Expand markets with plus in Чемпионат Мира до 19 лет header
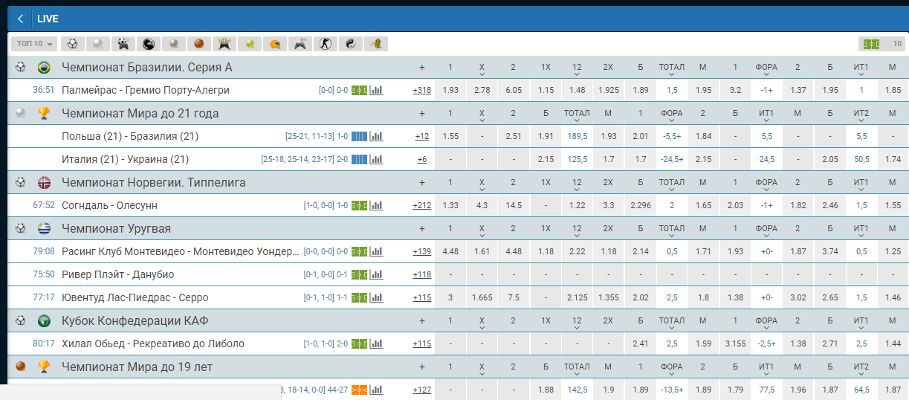Viewport: 909px width, 400px height. tap(422, 367)
